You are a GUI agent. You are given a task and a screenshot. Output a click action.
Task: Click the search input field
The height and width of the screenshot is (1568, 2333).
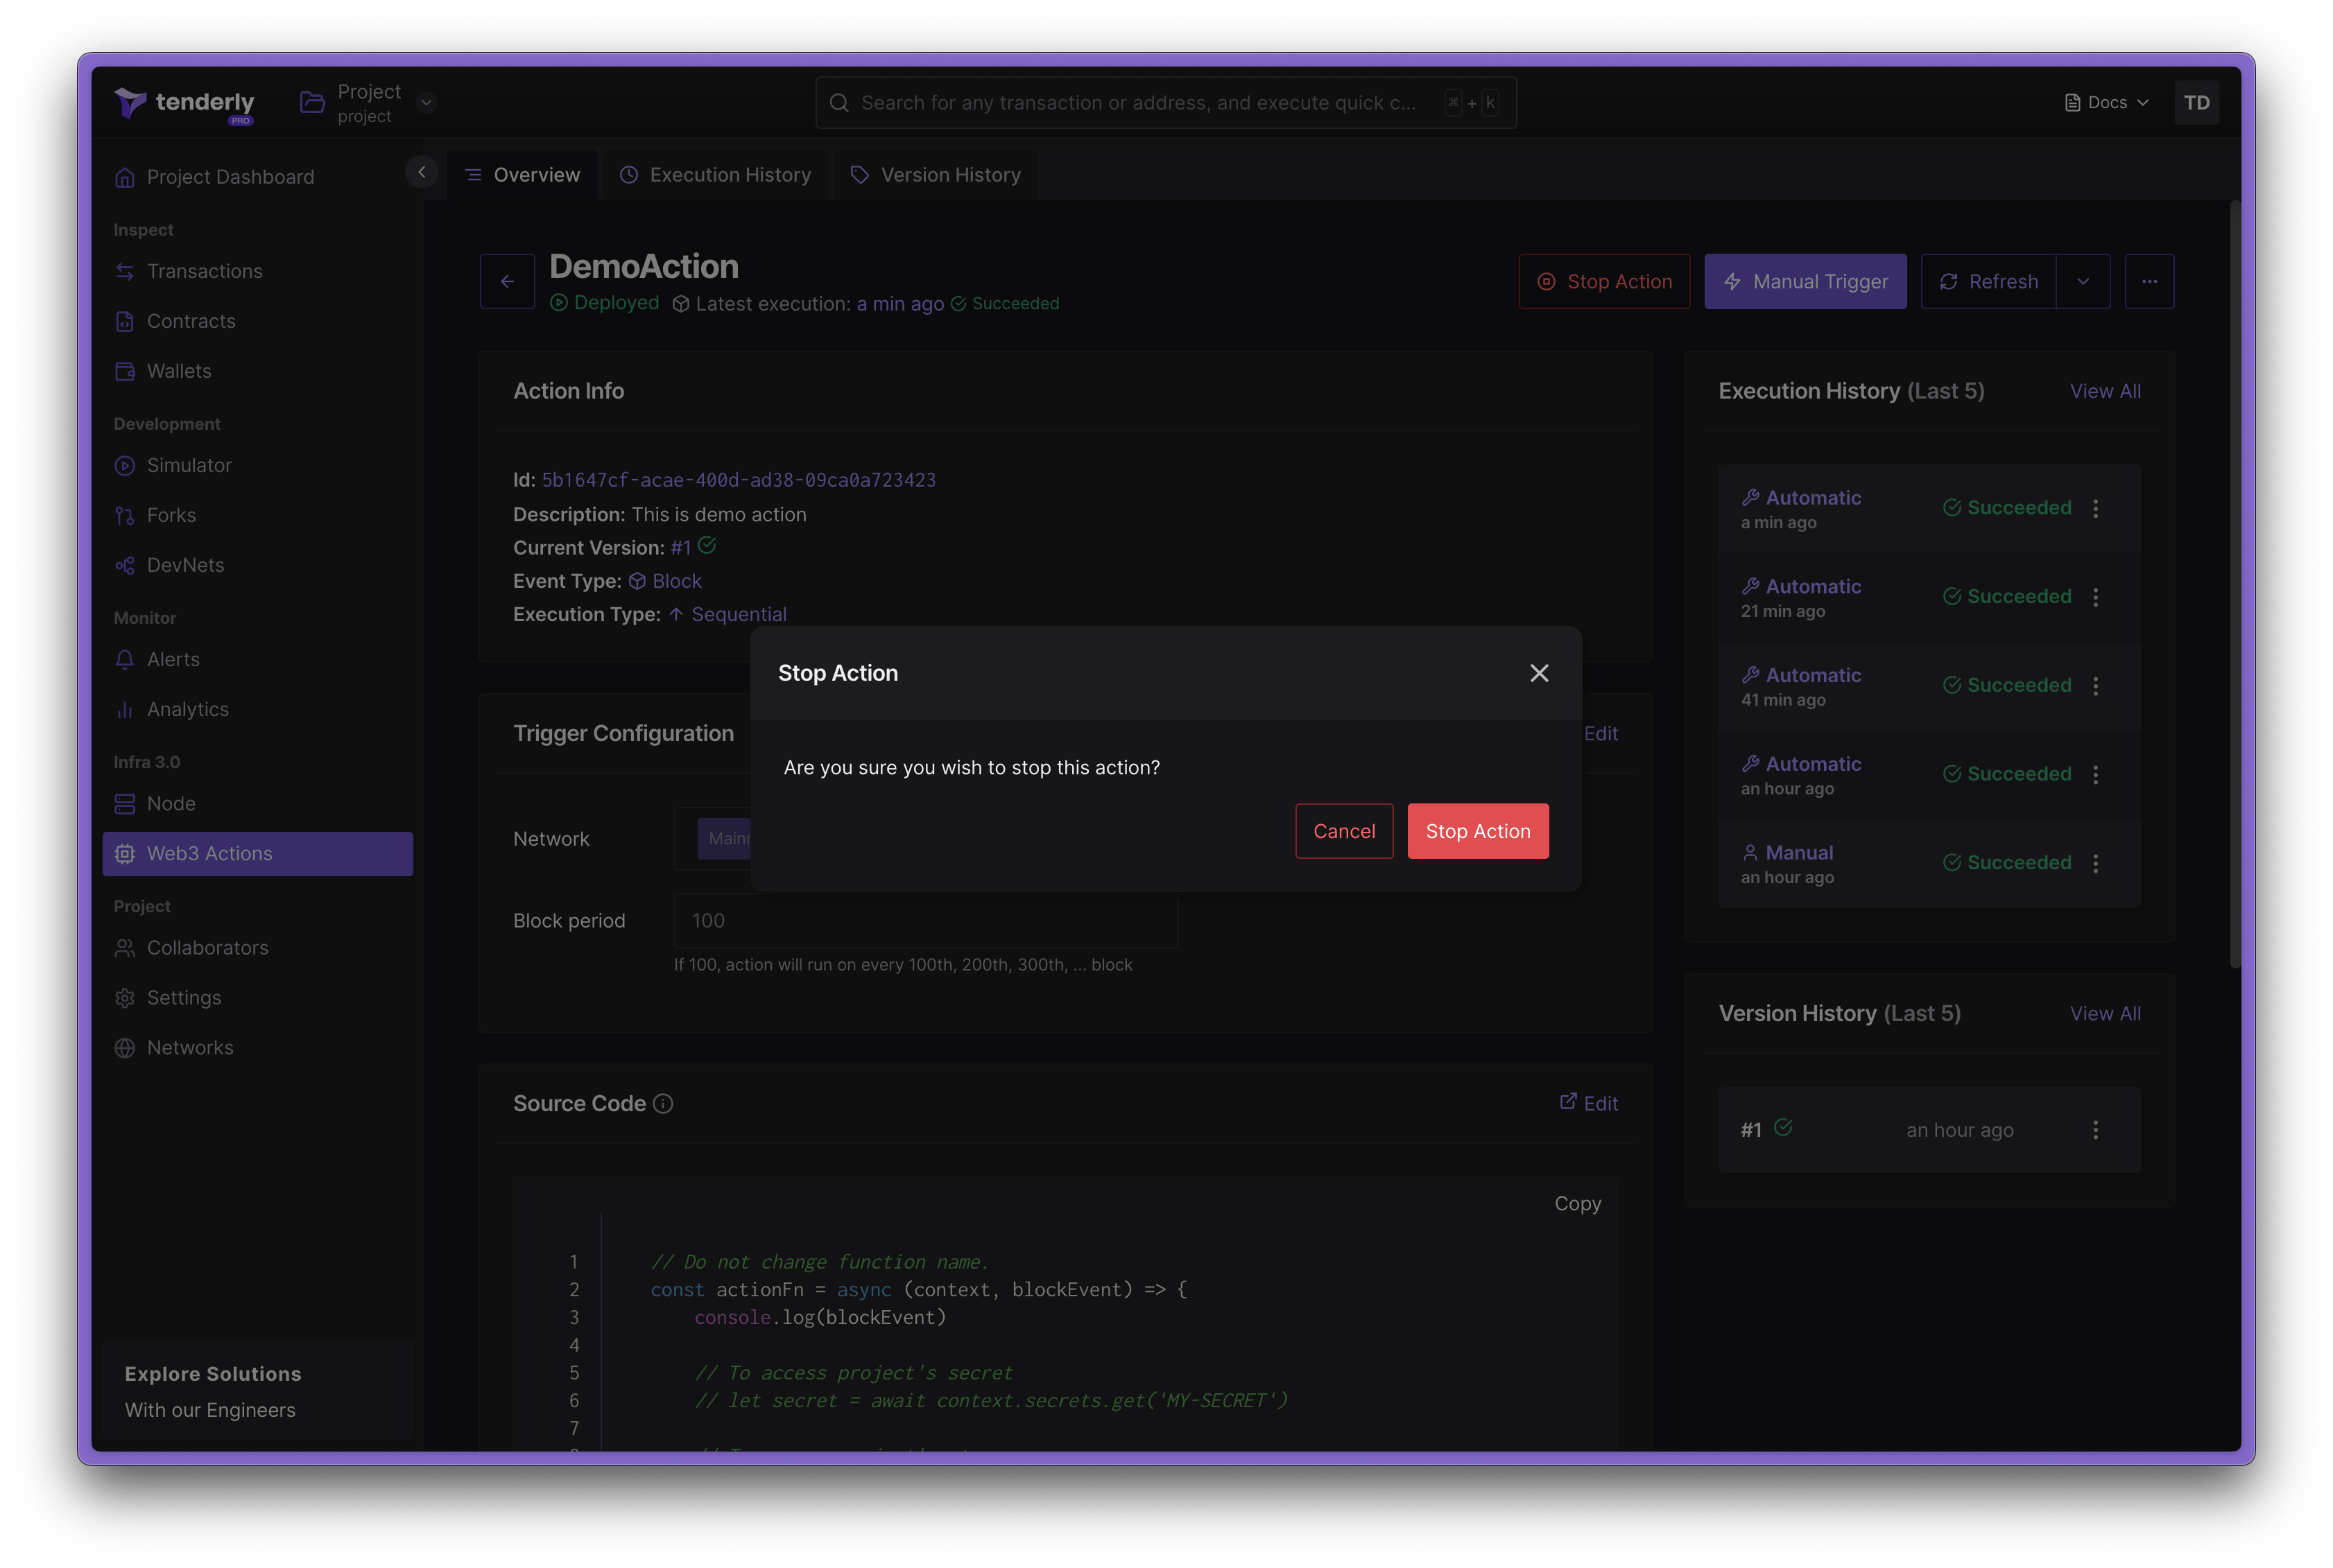point(1167,101)
